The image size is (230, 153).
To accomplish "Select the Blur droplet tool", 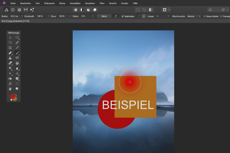I will (x=17, y=68).
